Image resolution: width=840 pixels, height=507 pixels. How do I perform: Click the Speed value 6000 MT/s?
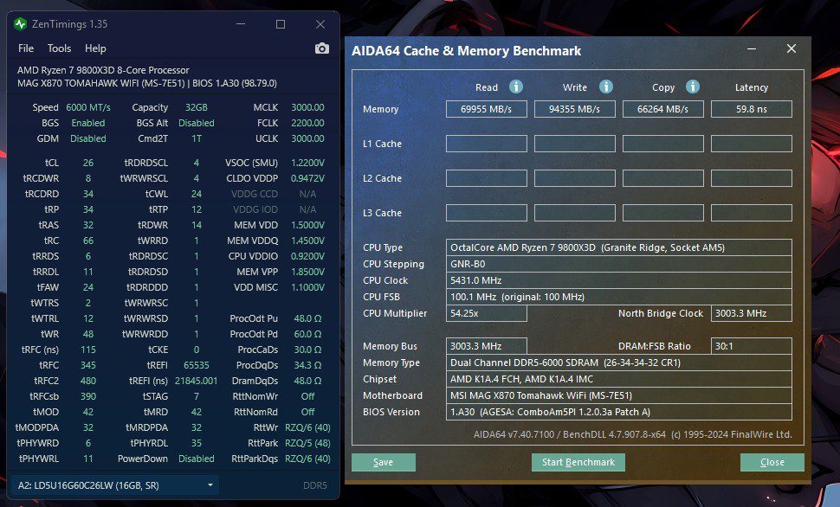88,107
